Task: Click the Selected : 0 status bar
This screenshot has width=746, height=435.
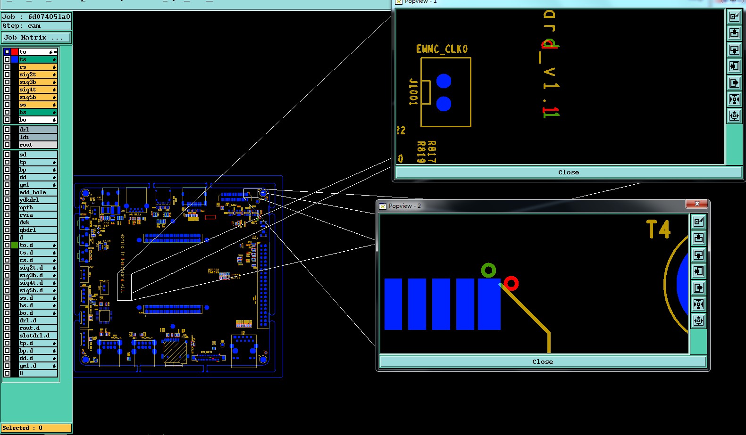Action: (36, 428)
